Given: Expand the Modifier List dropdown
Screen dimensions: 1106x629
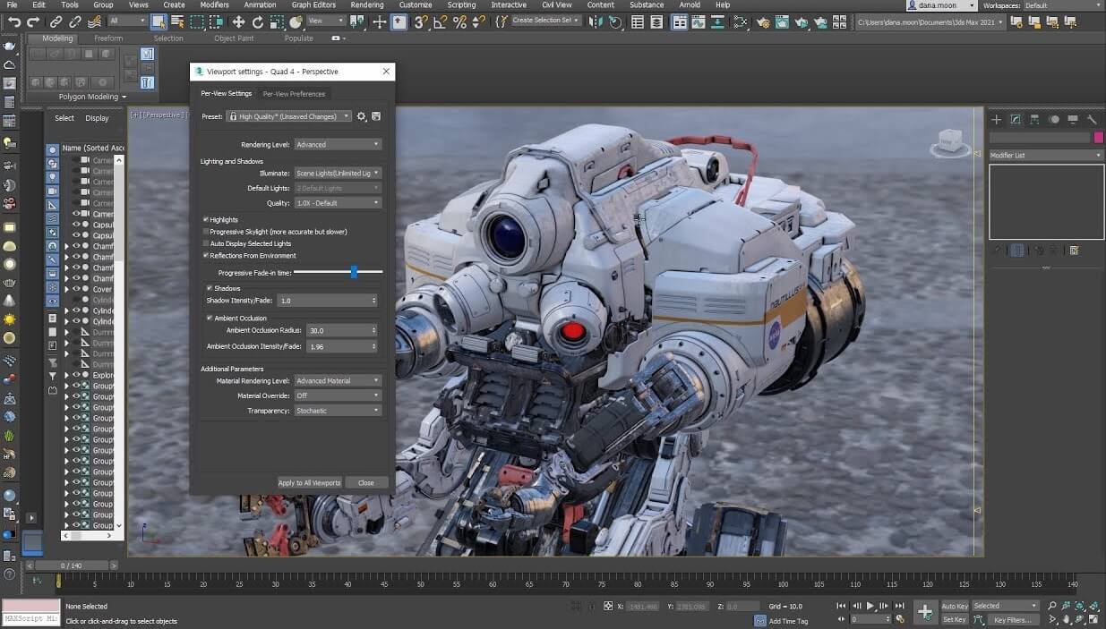Looking at the screenshot, I should [1045, 156].
